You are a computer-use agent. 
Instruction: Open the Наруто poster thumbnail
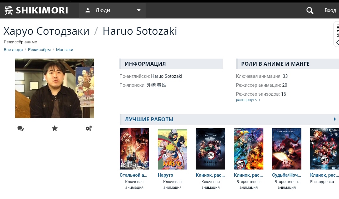(172, 149)
